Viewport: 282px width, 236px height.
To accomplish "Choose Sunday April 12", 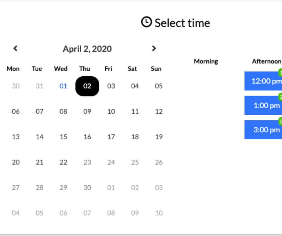I will [x=159, y=111].
